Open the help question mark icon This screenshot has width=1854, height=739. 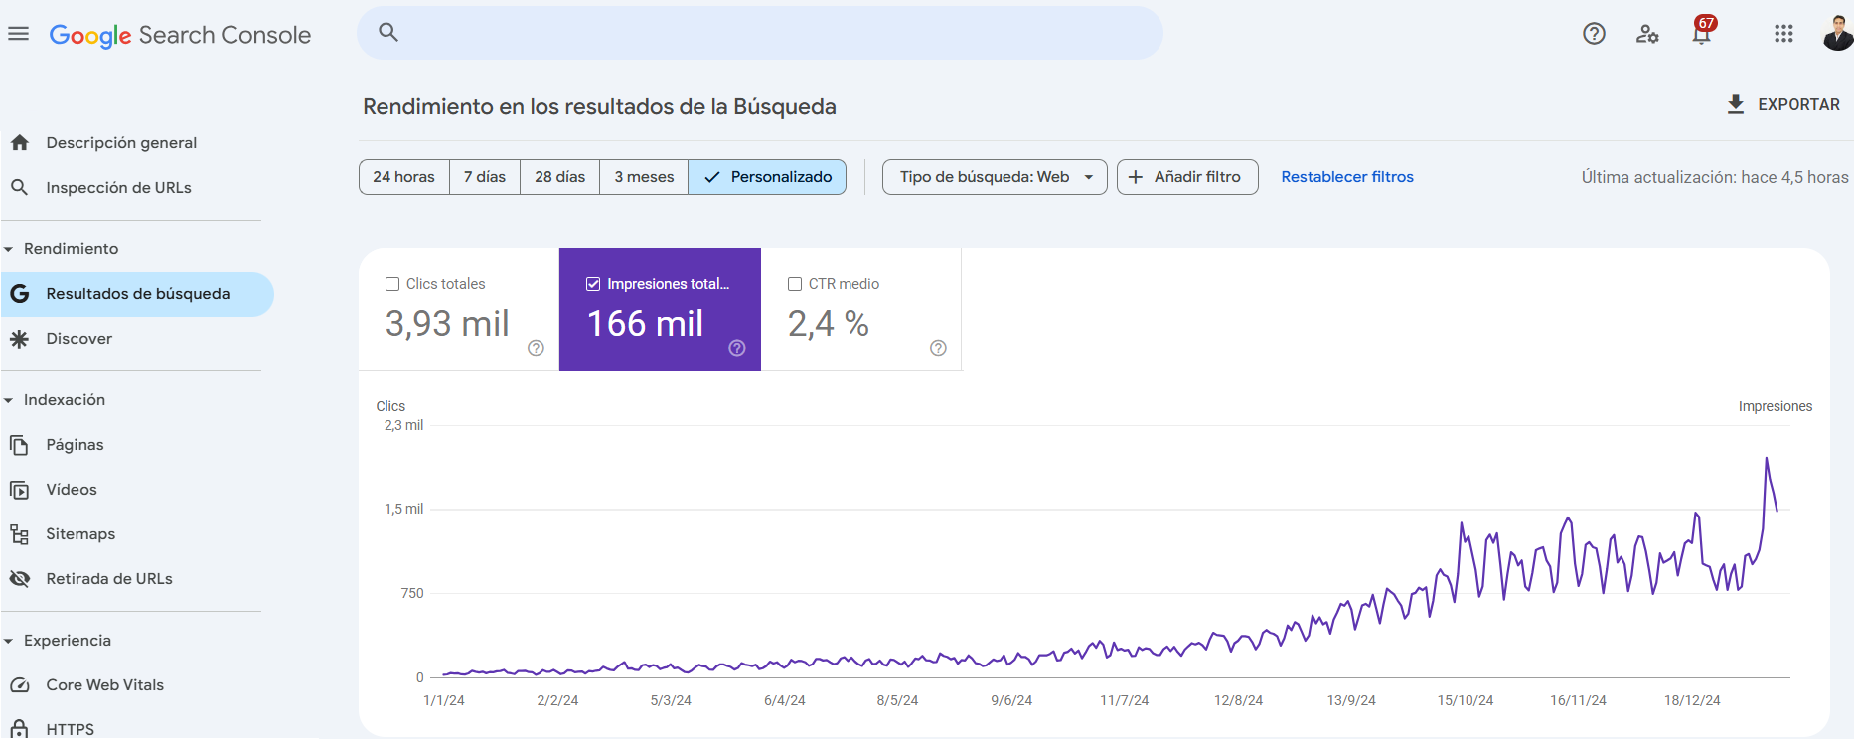coord(1594,34)
